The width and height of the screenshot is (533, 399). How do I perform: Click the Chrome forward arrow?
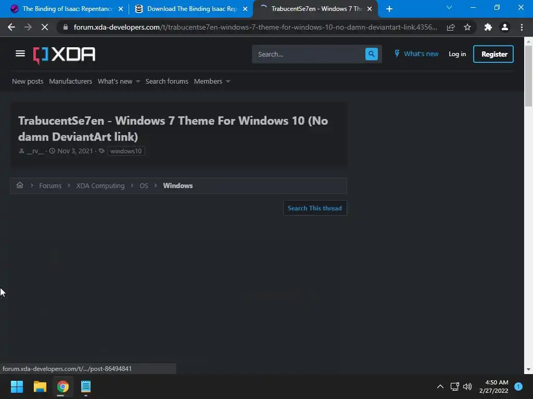coord(28,27)
